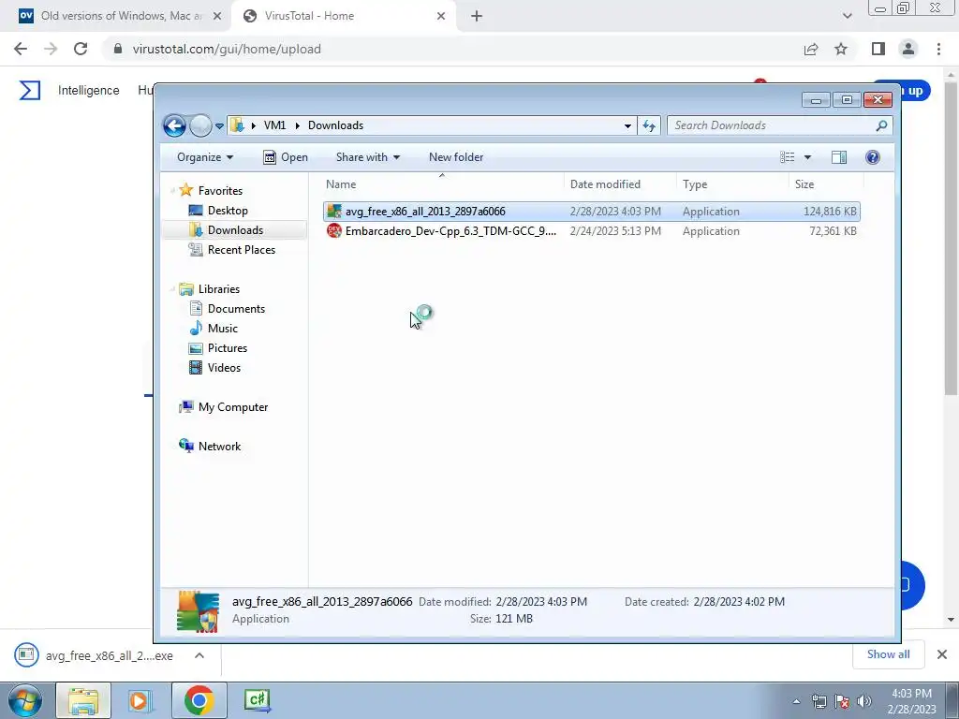Image resolution: width=959 pixels, height=719 pixels.
Task: Select the Embarcadero_Dev-Cpp file
Action: (592, 231)
